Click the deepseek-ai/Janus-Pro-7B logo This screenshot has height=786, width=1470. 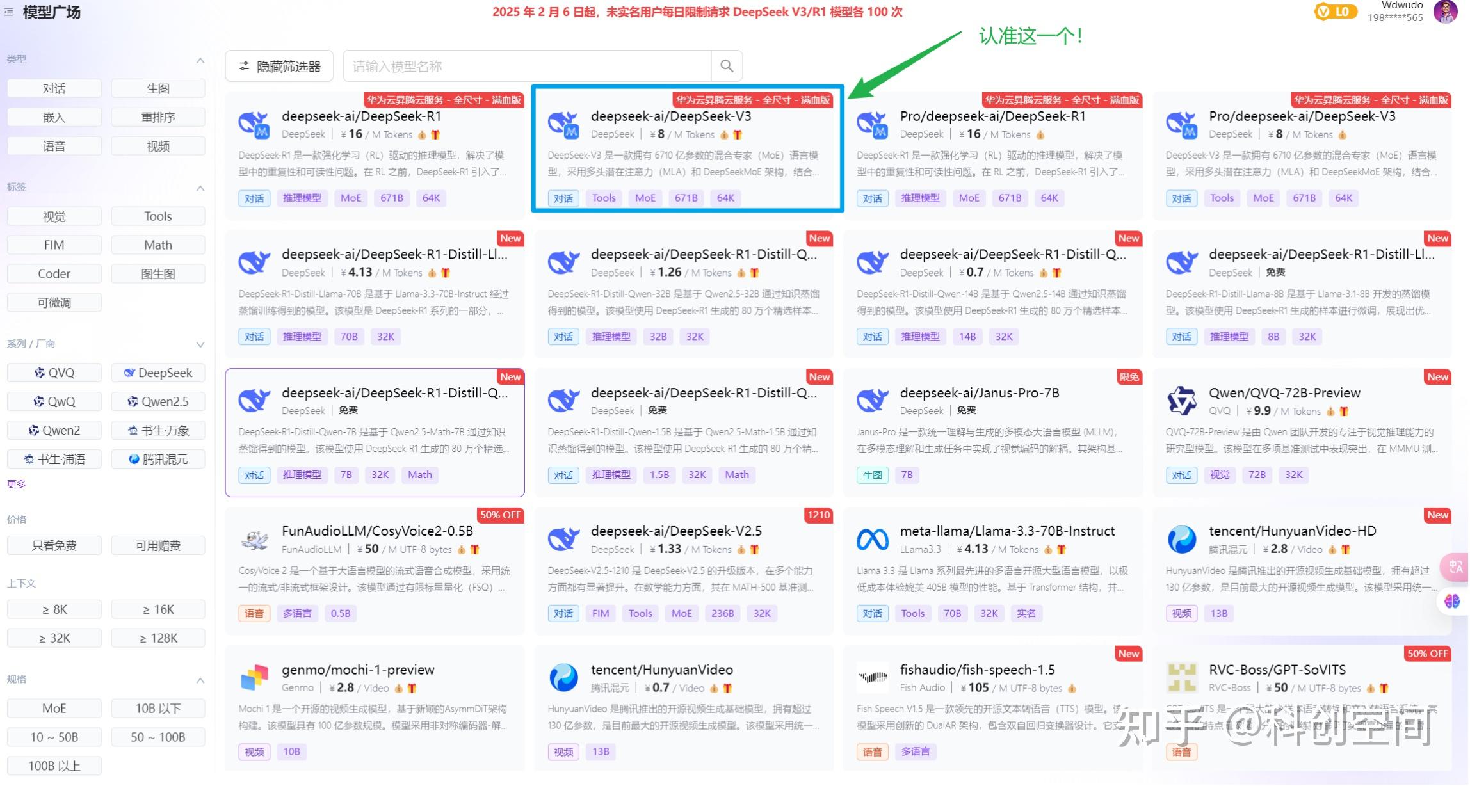coord(872,401)
